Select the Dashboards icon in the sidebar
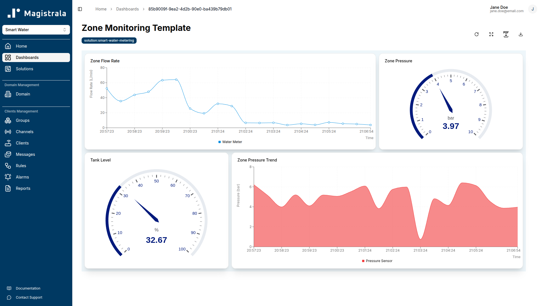Viewport: 544px width, 306px height. tap(8, 58)
